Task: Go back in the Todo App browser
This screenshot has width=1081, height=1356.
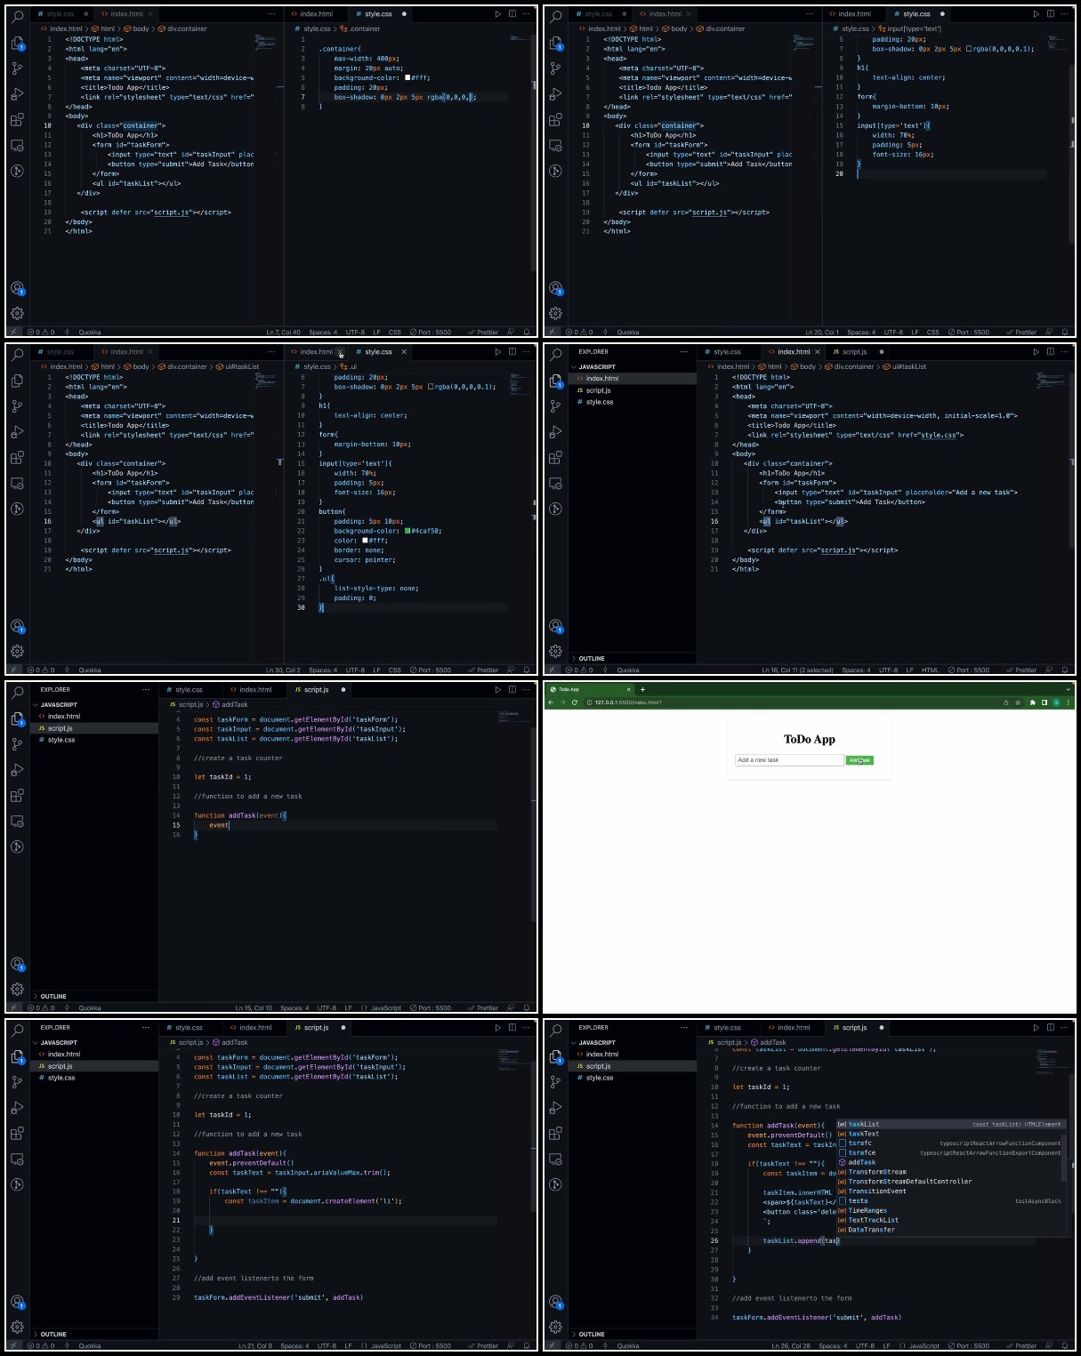Action: pyautogui.click(x=551, y=702)
